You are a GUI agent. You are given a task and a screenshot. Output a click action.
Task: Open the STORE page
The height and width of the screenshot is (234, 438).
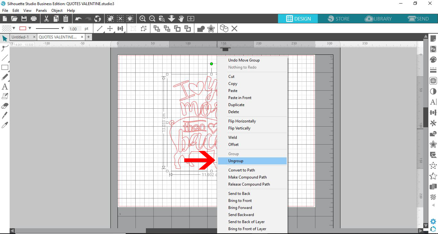coord(339,19)
